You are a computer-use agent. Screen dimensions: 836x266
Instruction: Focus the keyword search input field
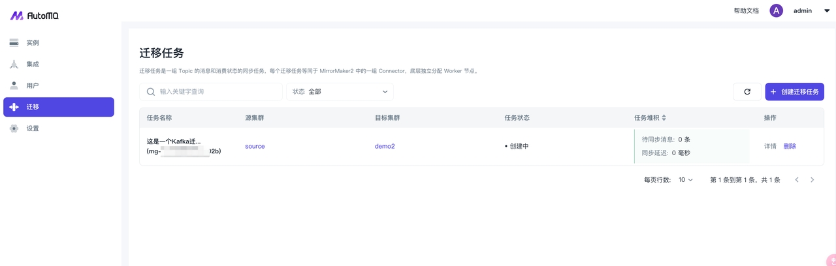[219, 92]
